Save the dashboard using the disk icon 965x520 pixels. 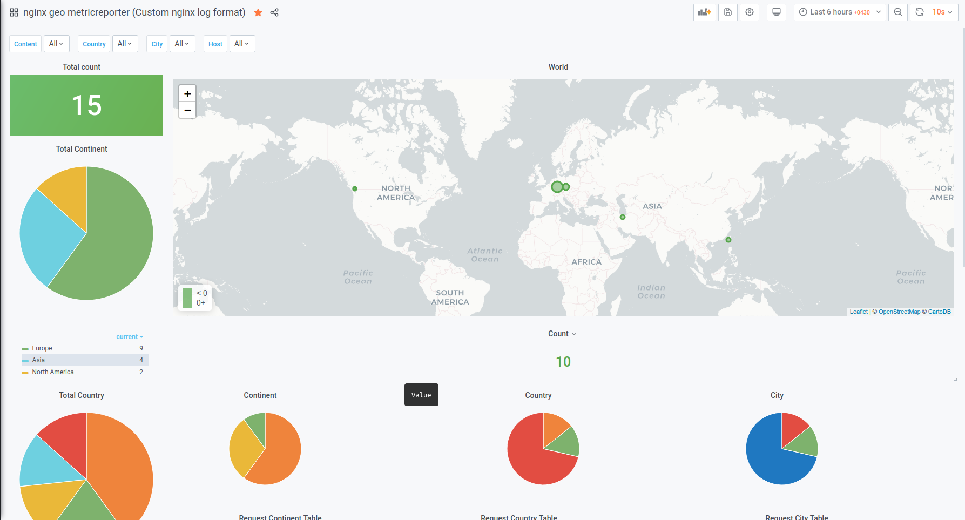pyautogui.click(x=728, y=12)
